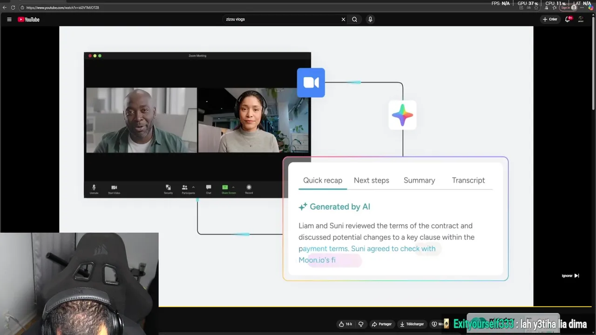Expand the caret beside Participants
The width and height of the screenshot is (596, 335).
tap(193, 187)
